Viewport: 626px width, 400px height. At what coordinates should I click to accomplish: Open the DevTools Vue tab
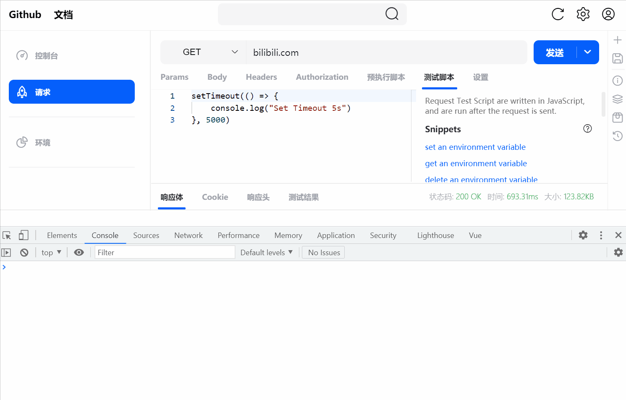(x=475, y=235)
